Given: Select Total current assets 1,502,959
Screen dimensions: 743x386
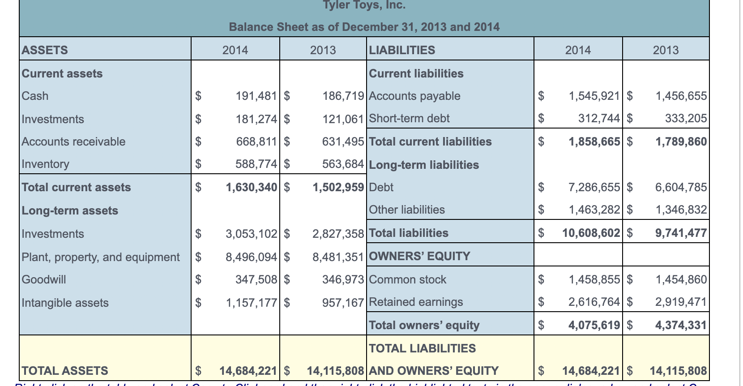Looking at the screenshot, I should click(338, 188).
